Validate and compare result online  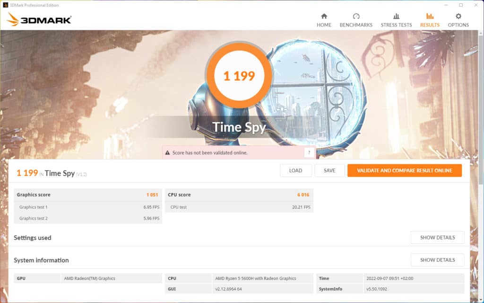tap(405, 170)
